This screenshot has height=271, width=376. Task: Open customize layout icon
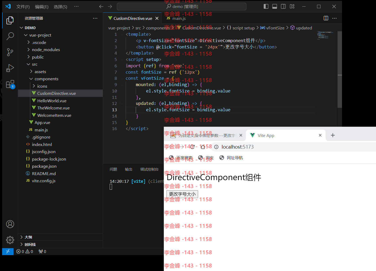[x=292, y=6]
